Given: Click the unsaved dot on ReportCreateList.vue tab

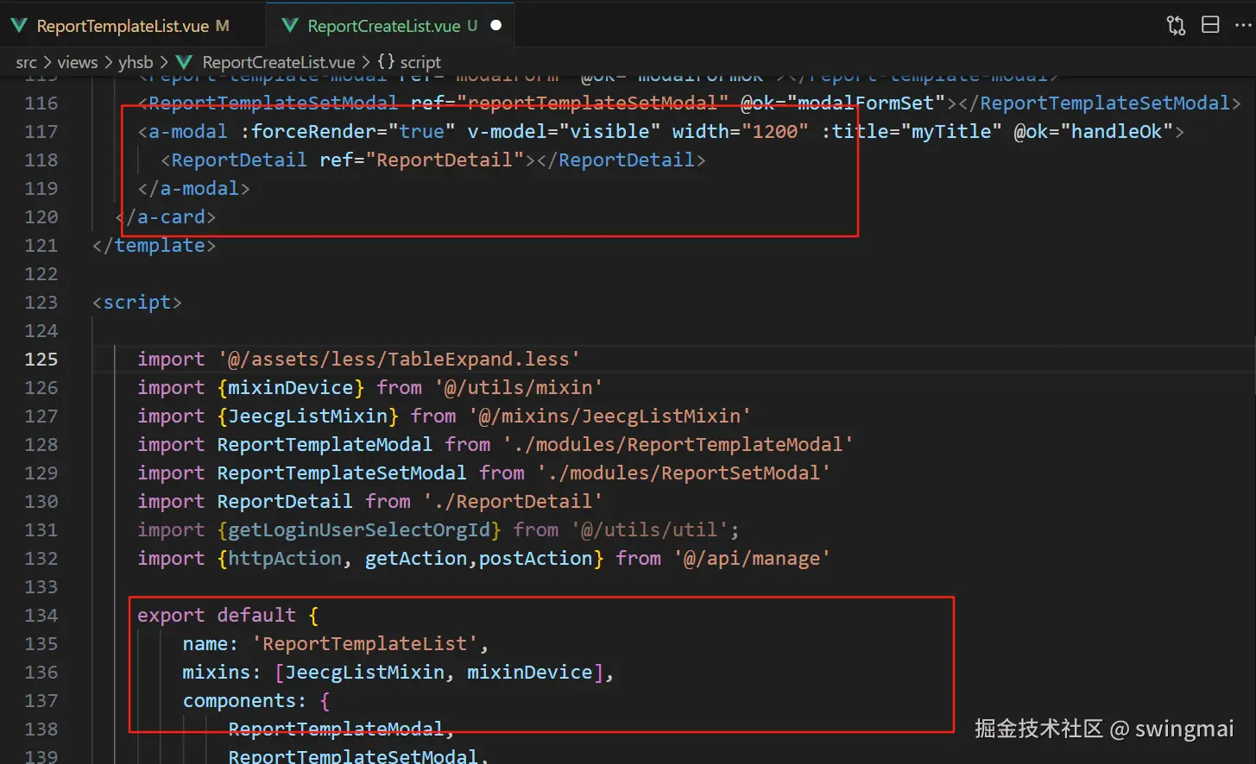Looking at the screenshot, I should 496,26.
